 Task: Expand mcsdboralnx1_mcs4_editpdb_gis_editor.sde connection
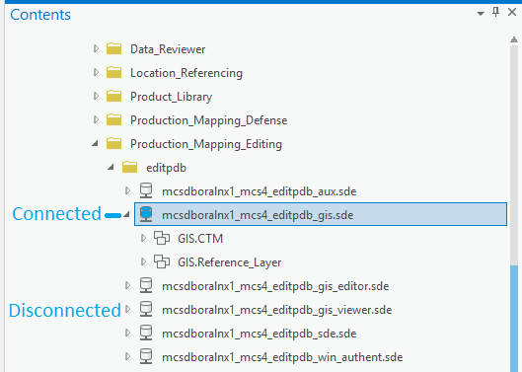point(127,285)
